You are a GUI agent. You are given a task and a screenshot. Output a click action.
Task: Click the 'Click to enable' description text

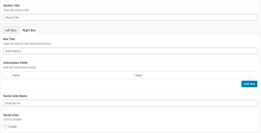pyautogui.click(x=12, y=119)
